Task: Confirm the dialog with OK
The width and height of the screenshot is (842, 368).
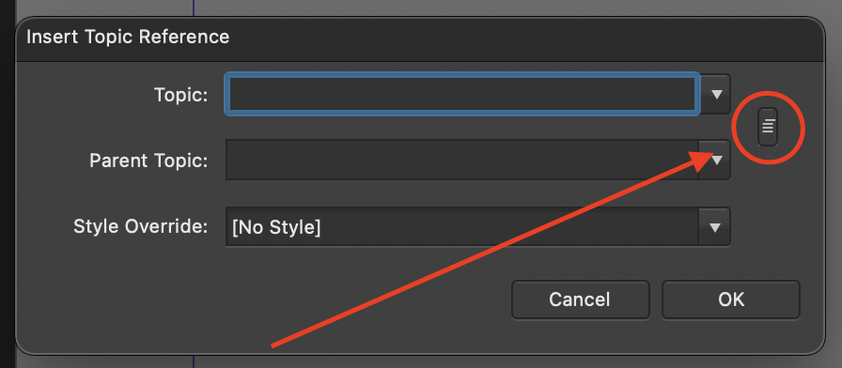Action: [731, 299]
